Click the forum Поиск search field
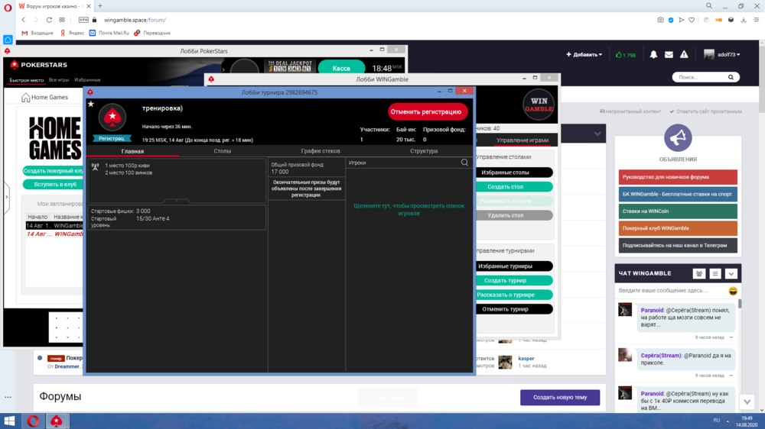 coord(701,77)
